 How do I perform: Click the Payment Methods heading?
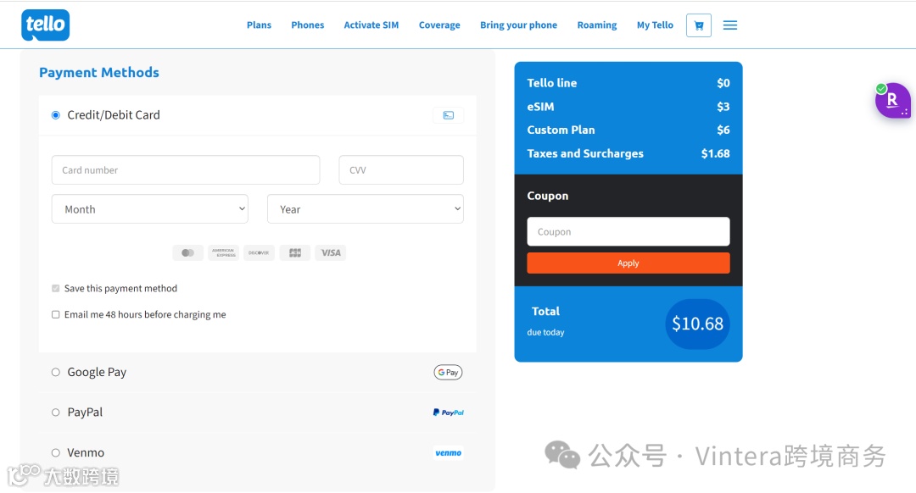[99, 72]
